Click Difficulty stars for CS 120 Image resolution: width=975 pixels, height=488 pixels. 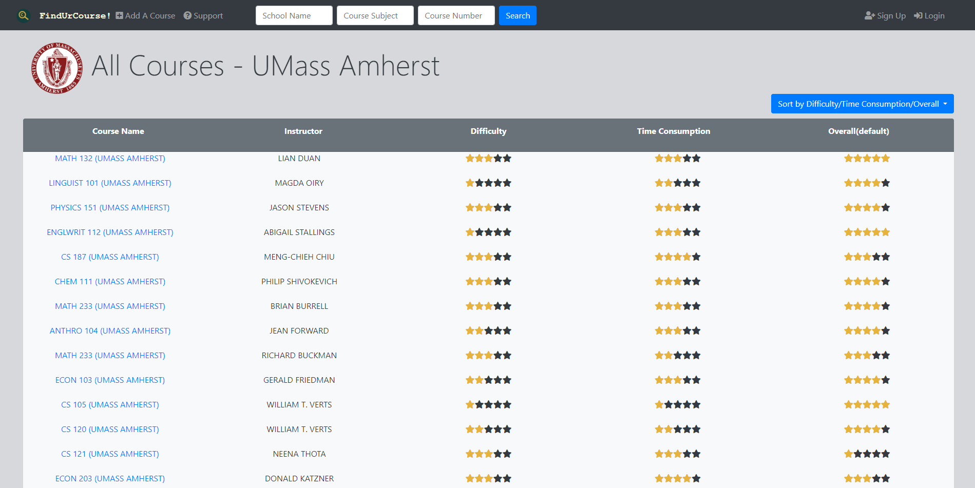tap(488, 430)
